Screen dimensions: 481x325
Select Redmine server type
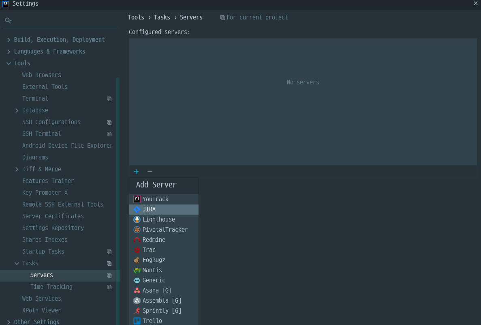(164, 240)
